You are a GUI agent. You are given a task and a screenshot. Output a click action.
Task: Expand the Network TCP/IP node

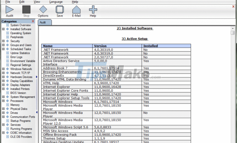click(3, 73)
